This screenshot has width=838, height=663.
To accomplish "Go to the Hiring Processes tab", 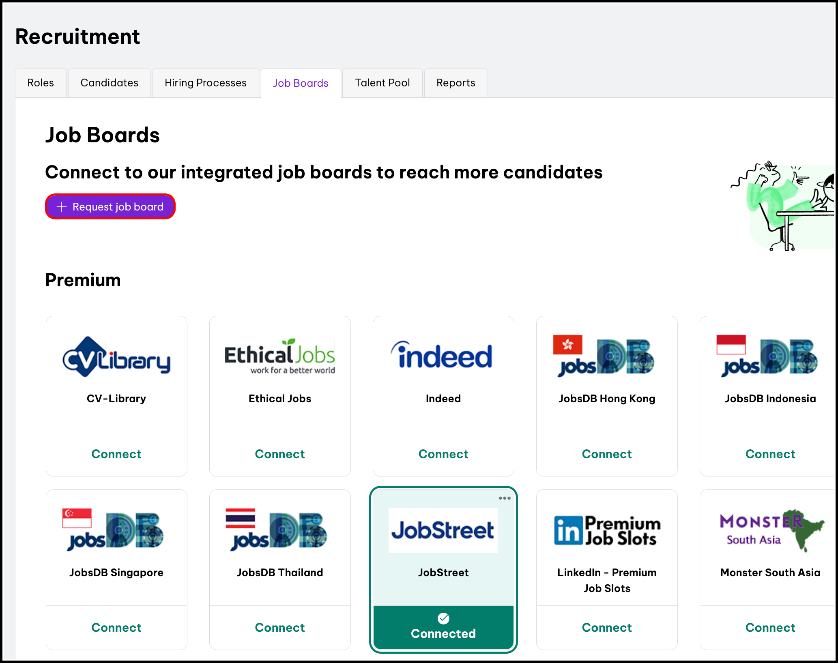I will pos(205,83).
